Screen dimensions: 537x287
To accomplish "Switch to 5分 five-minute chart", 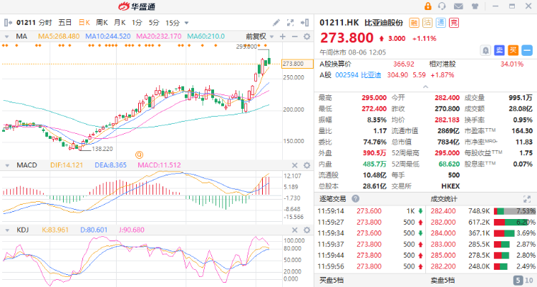I will [154, 23].
